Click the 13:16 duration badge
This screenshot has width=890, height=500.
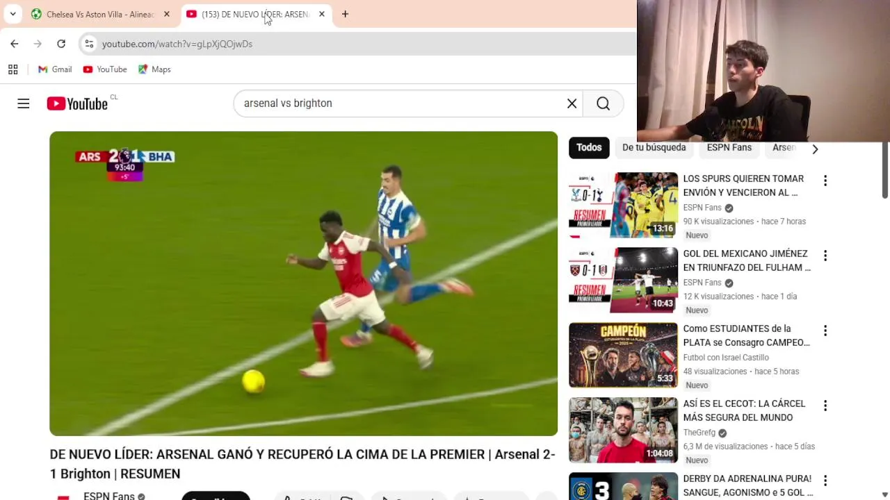click(663, 228)
